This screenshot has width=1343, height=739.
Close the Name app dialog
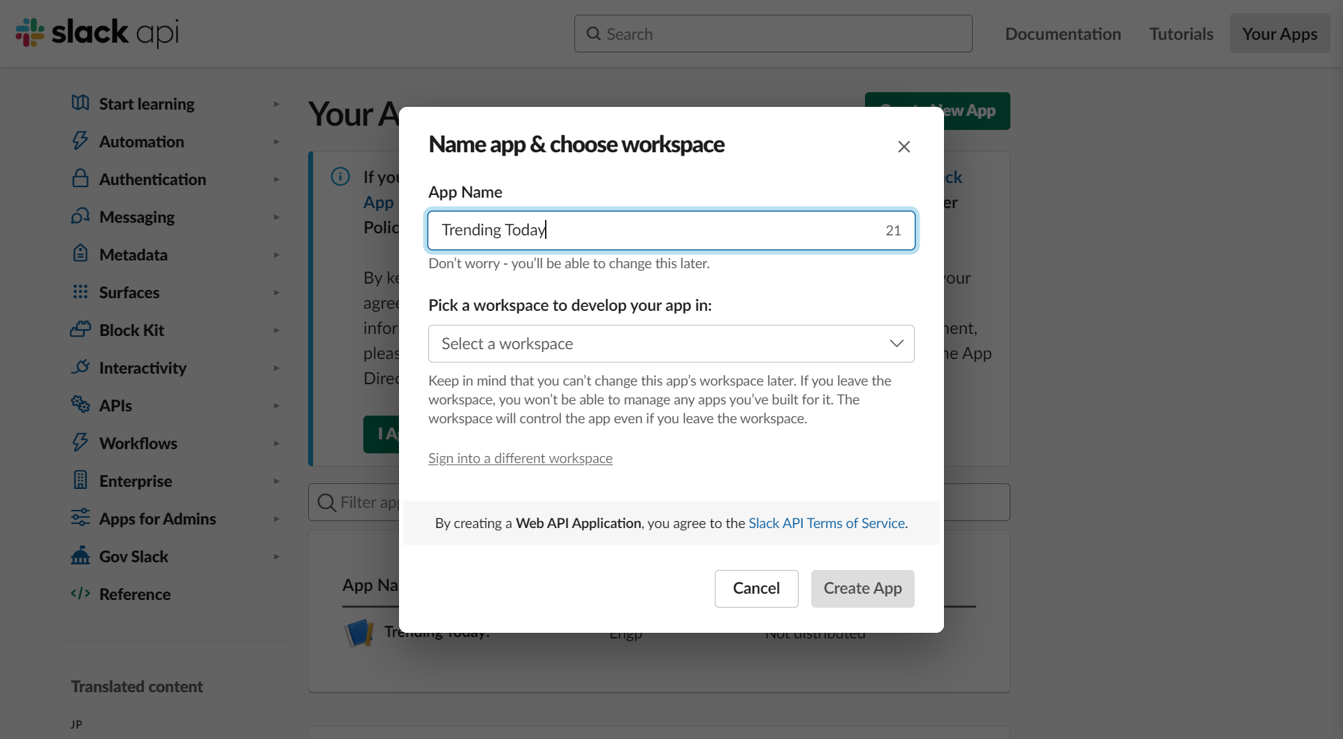(x=904, y=147)
